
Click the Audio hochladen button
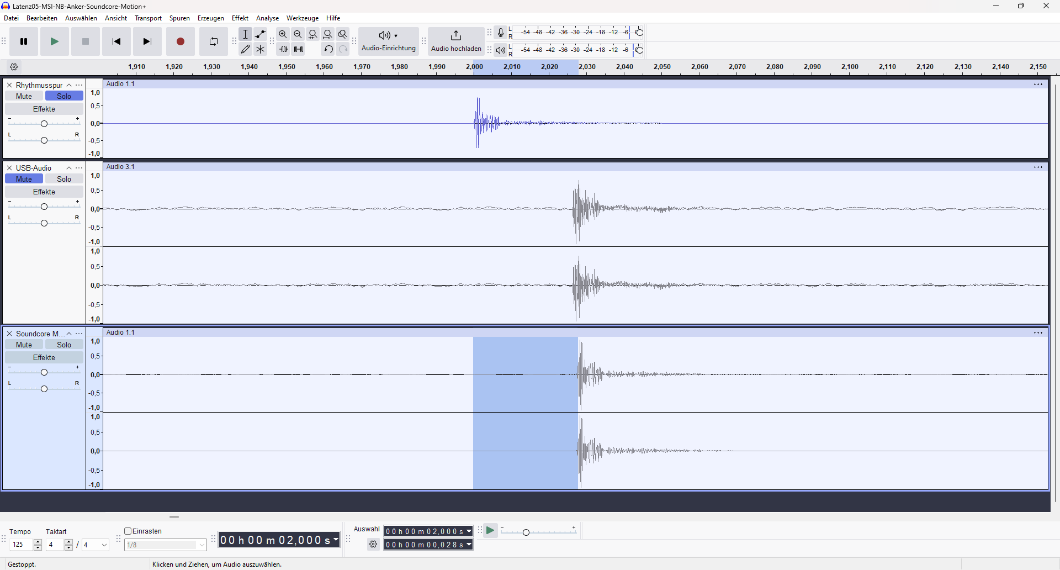click(456, 41)
